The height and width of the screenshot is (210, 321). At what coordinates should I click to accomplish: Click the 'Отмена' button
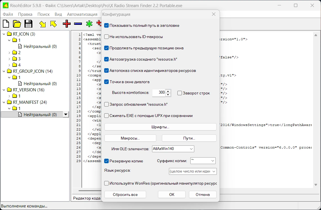coord(203,194)
